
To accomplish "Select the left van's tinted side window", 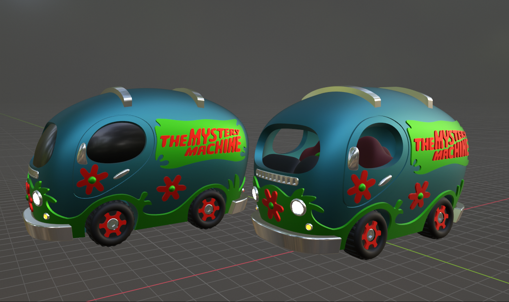I will pyautogui.click(x=116, y=142).
